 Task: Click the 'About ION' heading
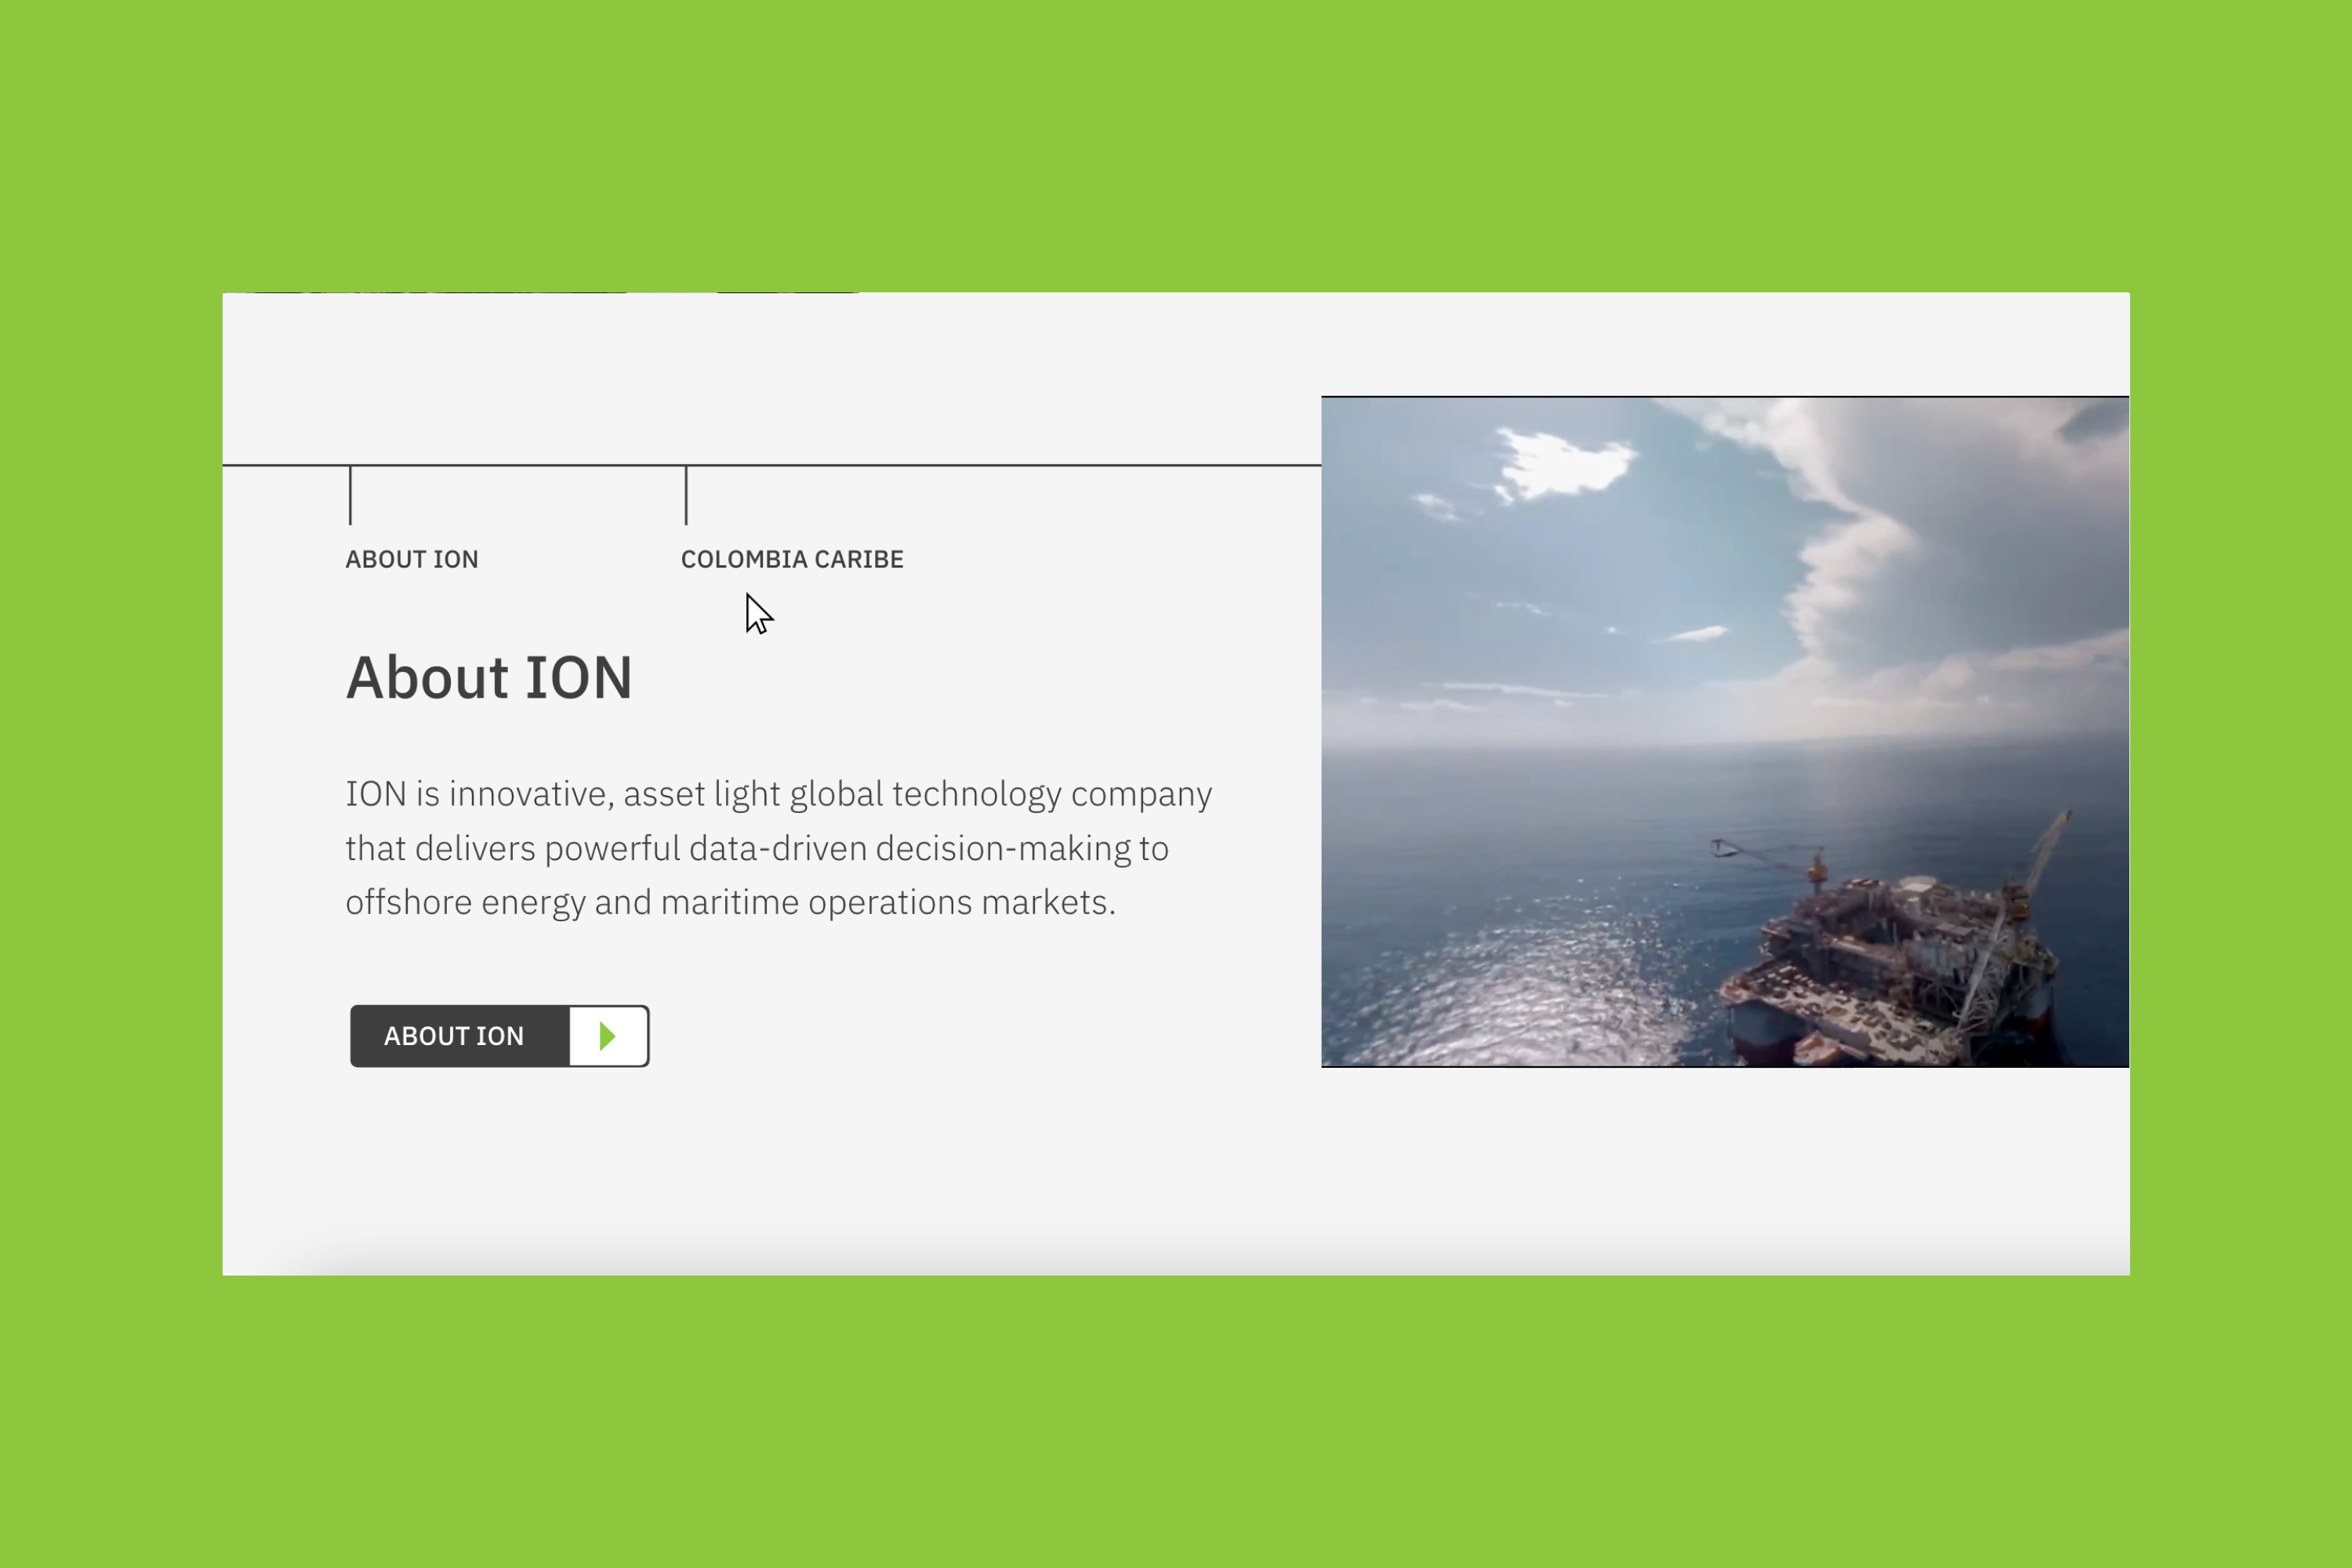click(489, 677)
